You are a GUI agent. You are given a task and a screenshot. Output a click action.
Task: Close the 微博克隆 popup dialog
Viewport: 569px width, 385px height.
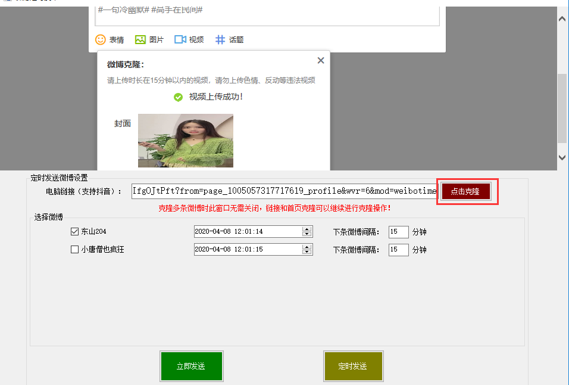click(x=321, y=60)
